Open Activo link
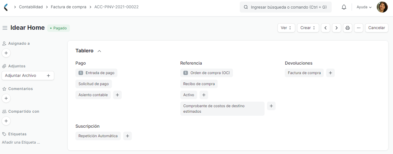The height and width of the screenshot is (154, 393). (x=189, y=95)
